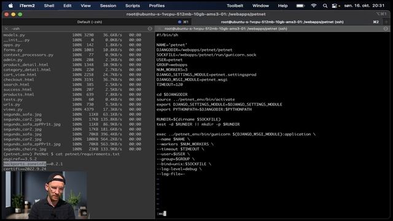Click the cd $DJANGODIR line
This screenshot has width=393, height=221.
point(172,95)
